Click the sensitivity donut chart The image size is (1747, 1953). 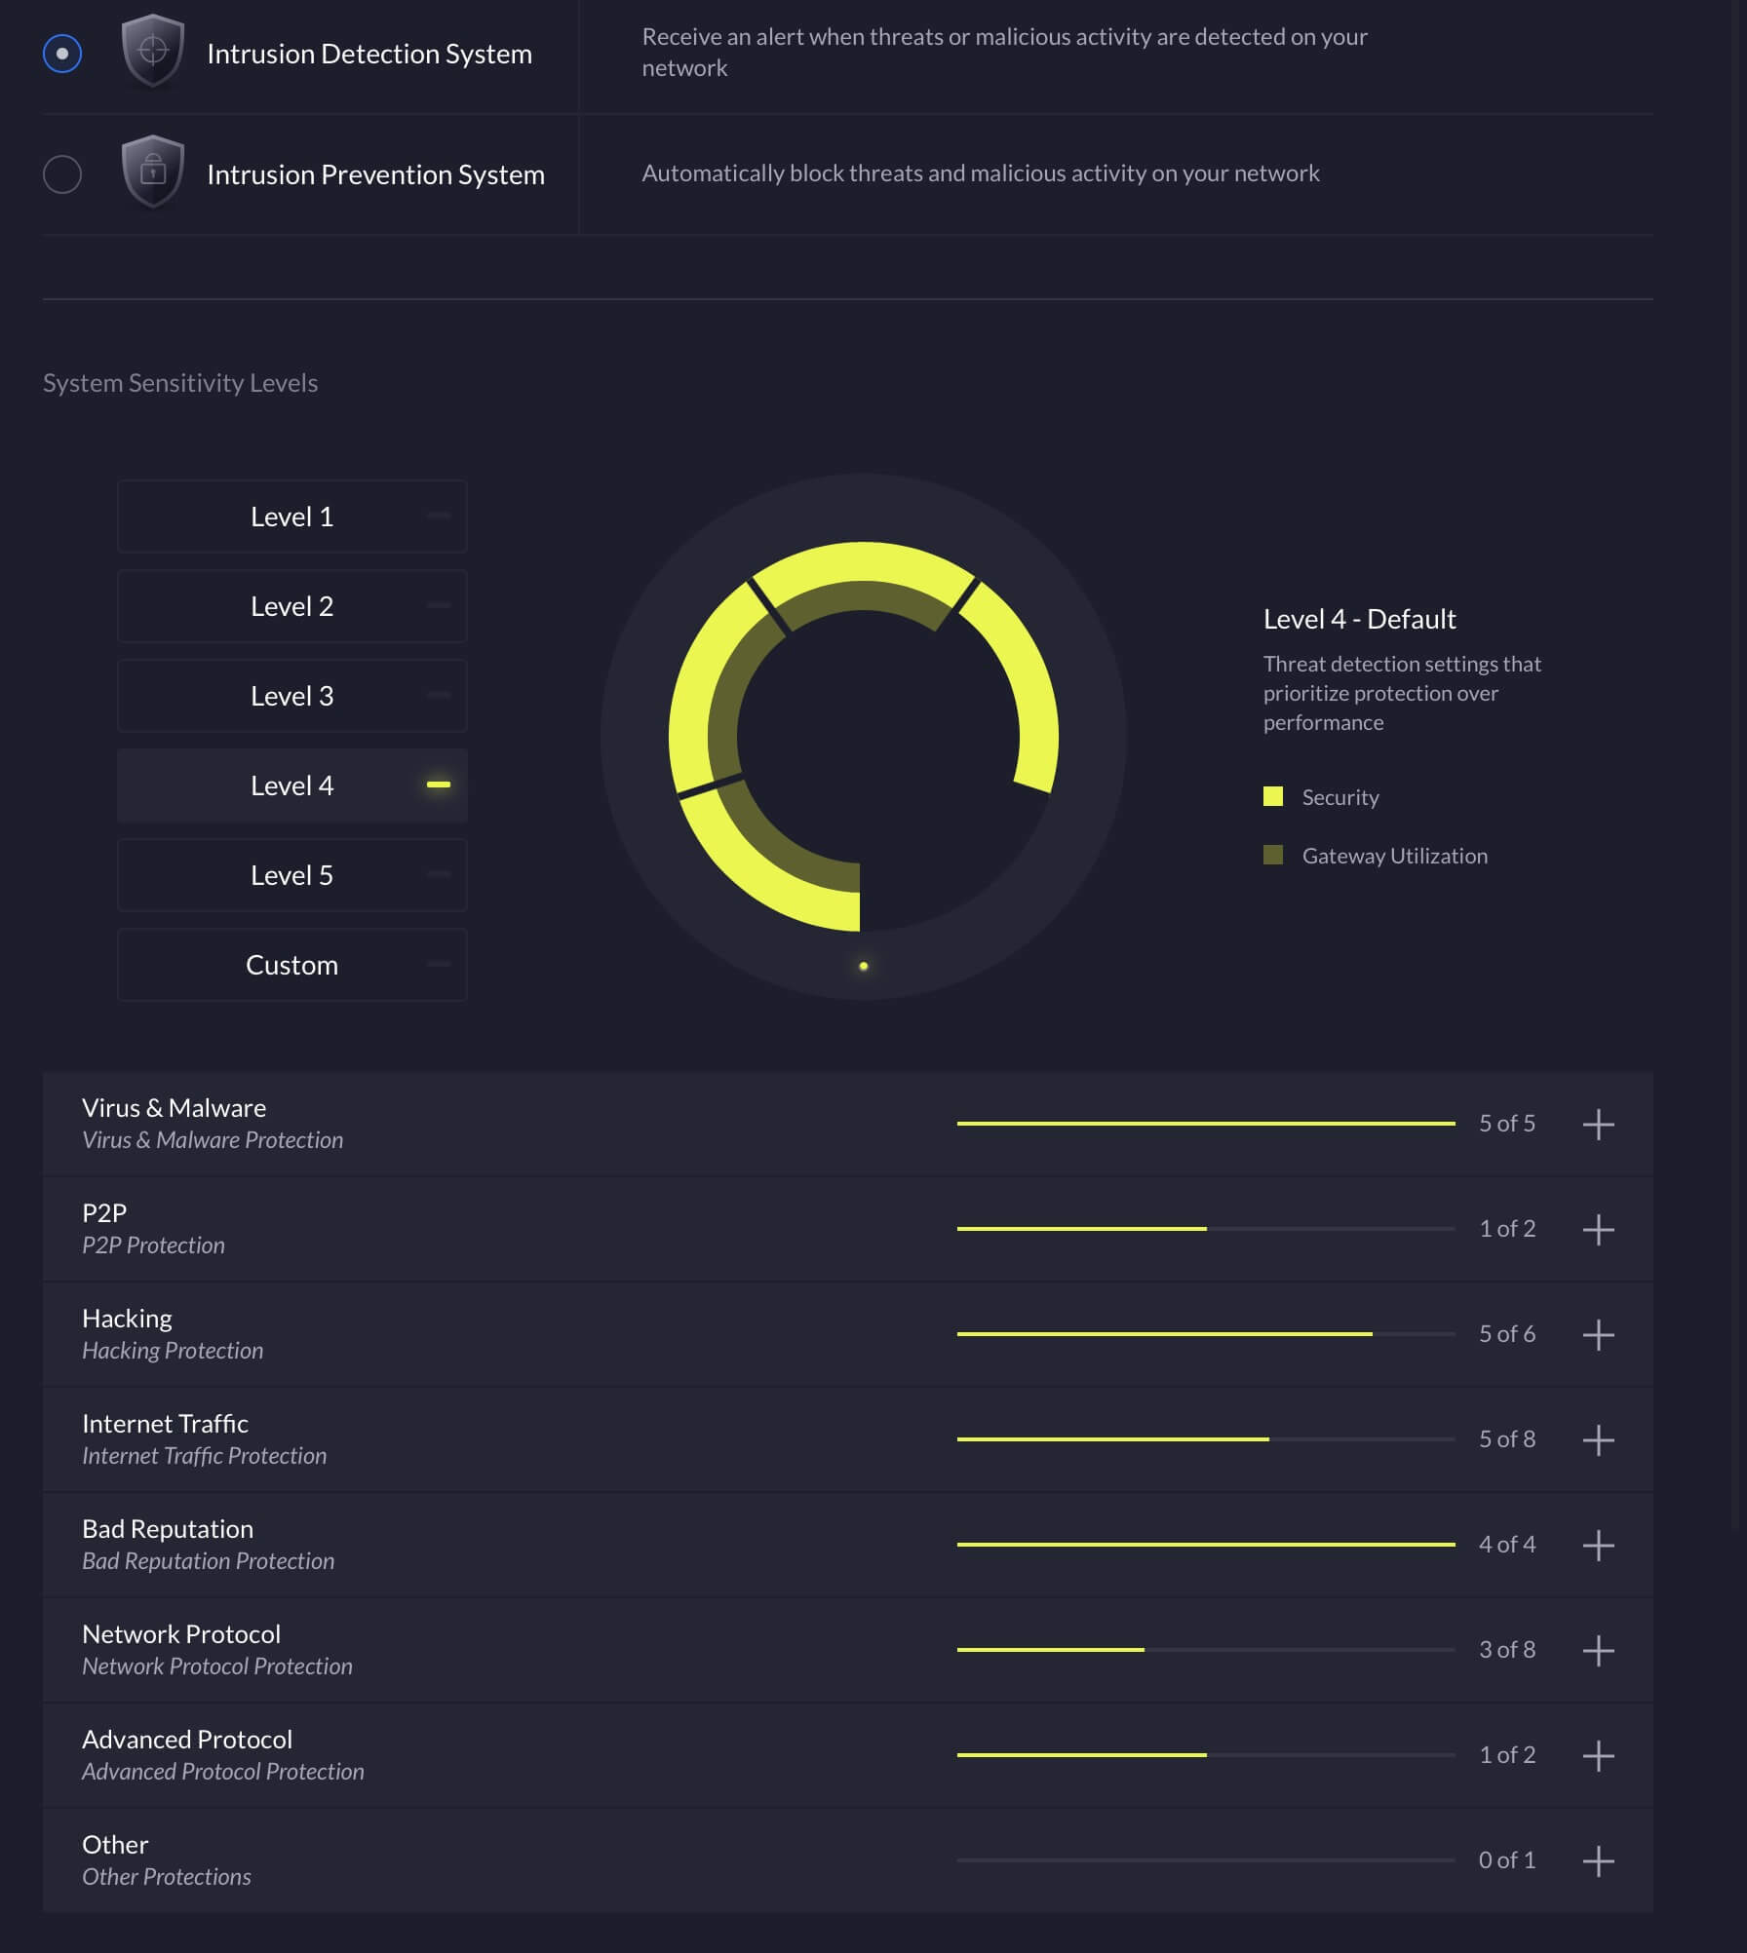coord(863,737)
